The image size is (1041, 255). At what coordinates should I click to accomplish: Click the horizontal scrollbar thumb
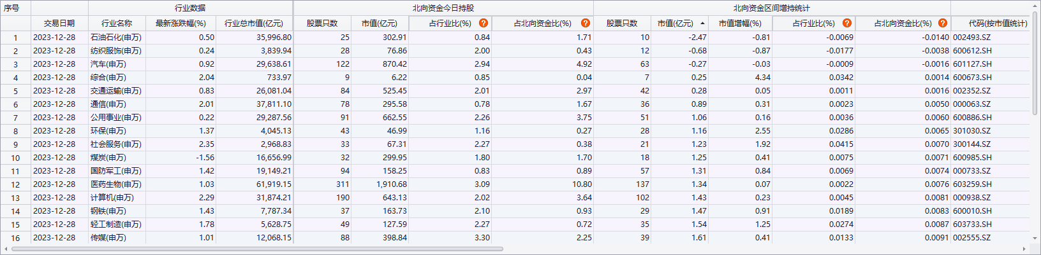point(255,249)
